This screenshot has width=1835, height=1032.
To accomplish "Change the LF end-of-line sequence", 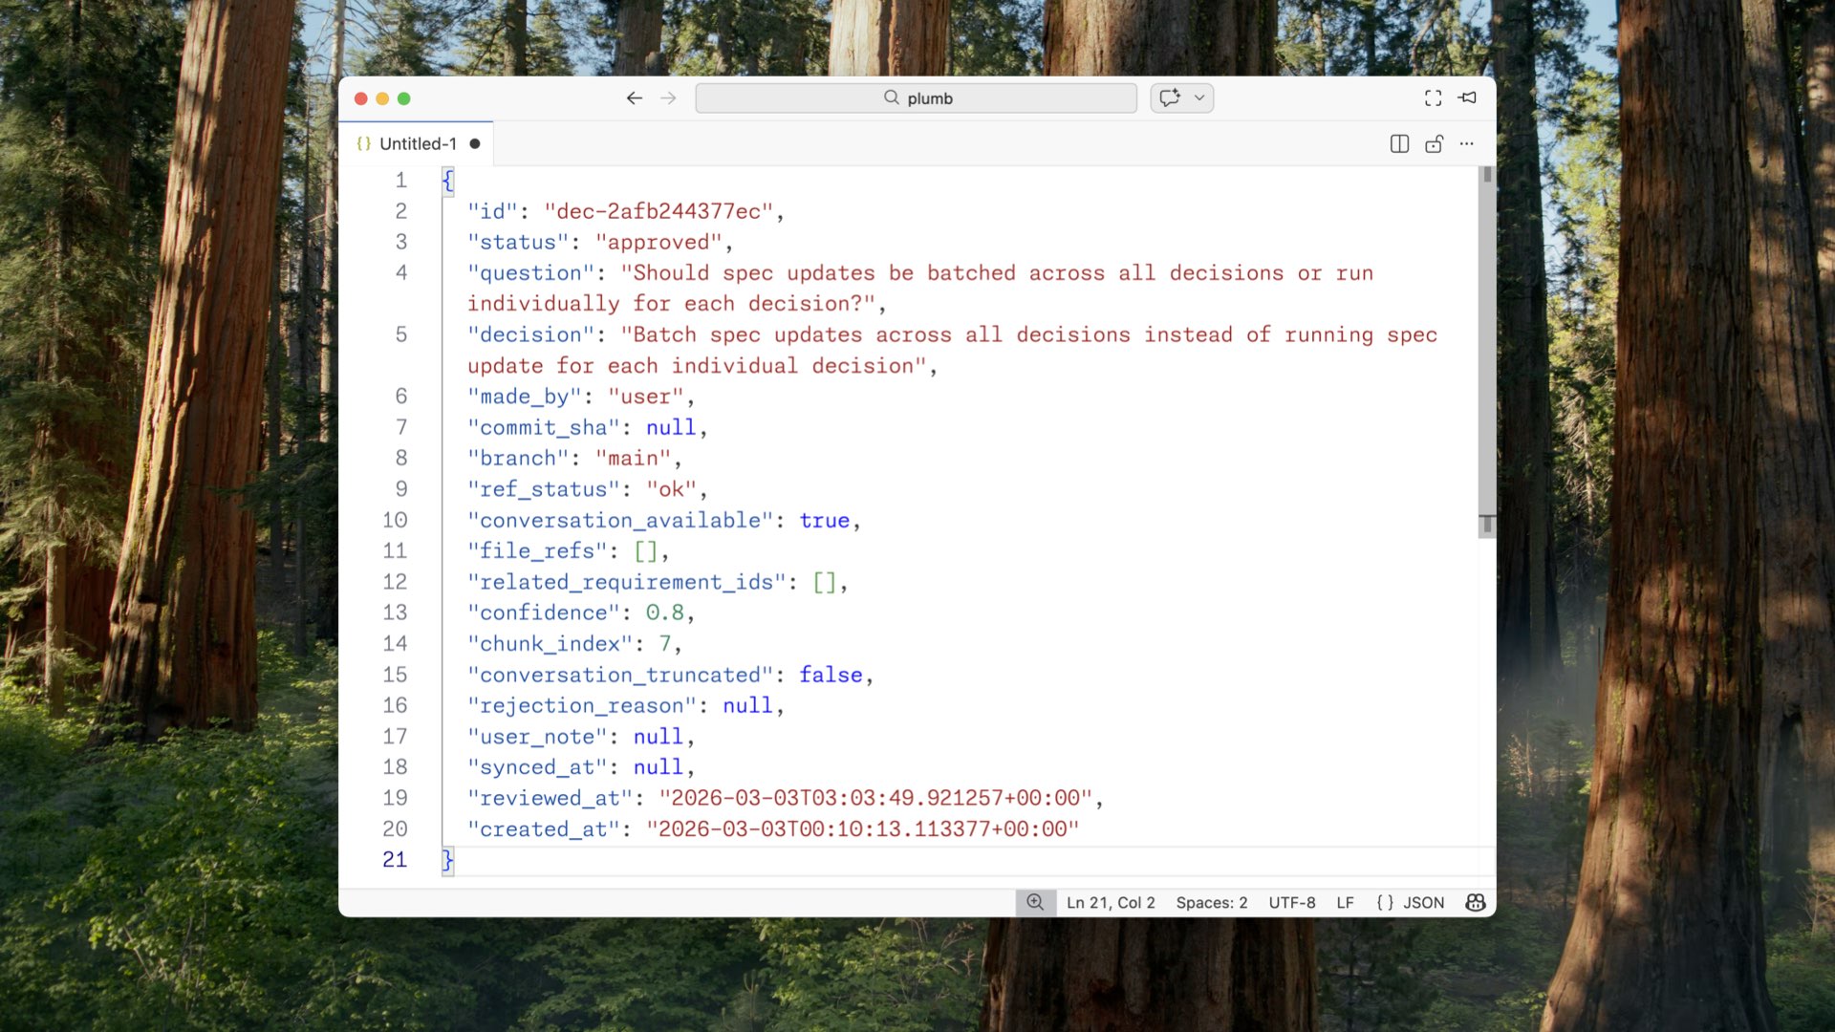I will coord(1345,902).
